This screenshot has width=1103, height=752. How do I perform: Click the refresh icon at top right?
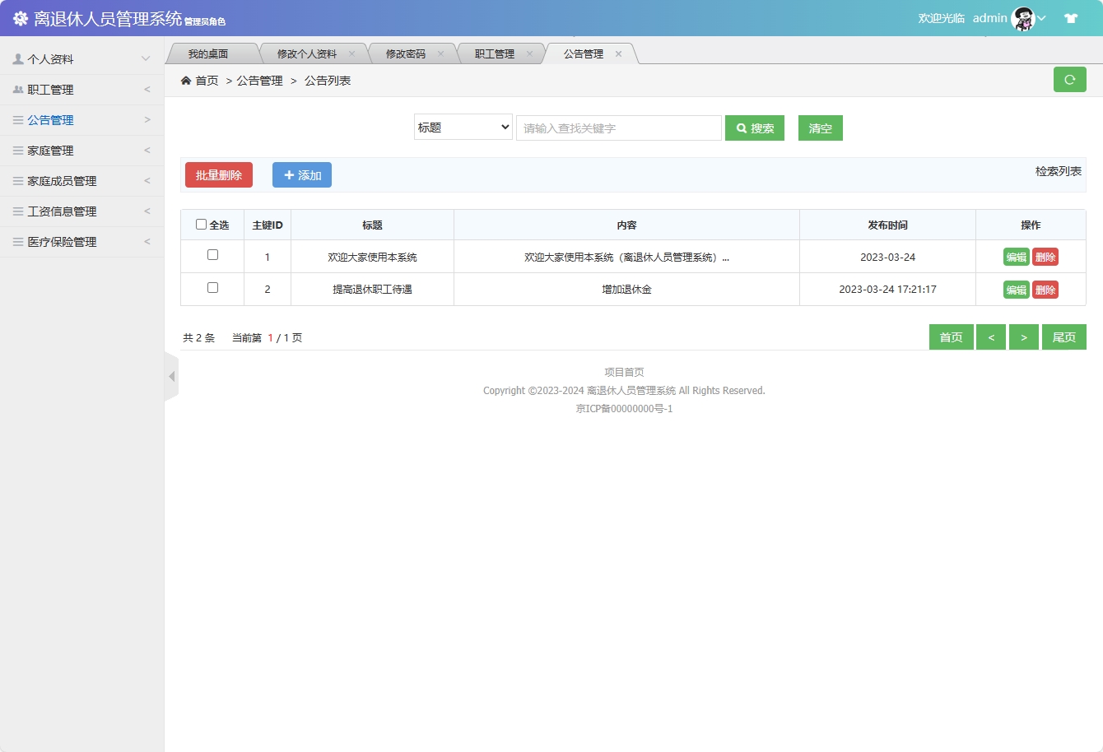click(x=1070, y=79)
